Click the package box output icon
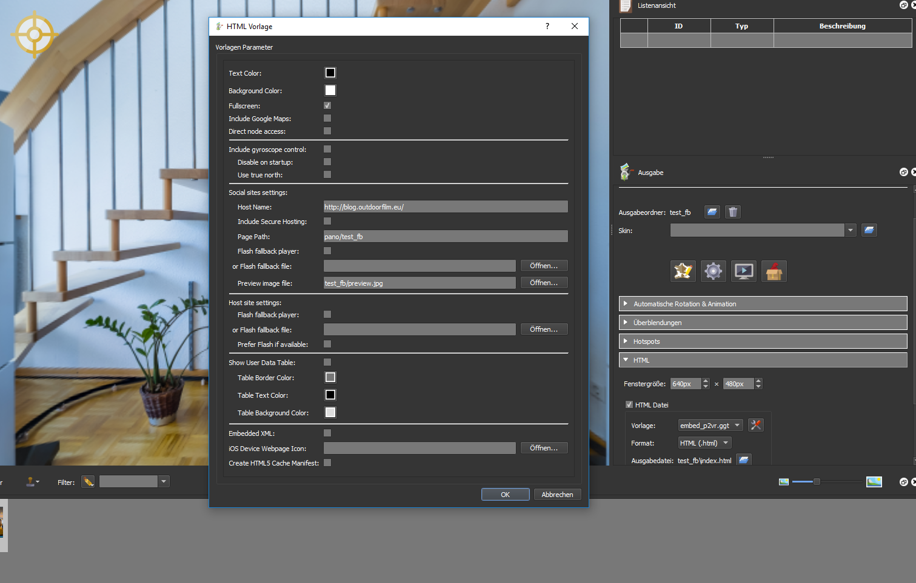The height and width of the screenshot is (583, 916). point(774,271)
